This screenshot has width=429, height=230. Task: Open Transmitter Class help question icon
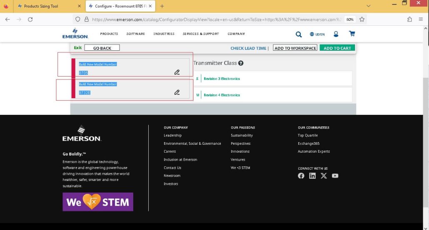point(241,63)
